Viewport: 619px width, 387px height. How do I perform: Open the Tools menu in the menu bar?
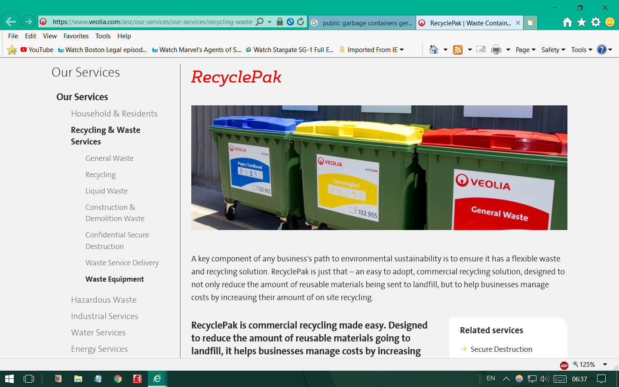[x=103, y=36]
